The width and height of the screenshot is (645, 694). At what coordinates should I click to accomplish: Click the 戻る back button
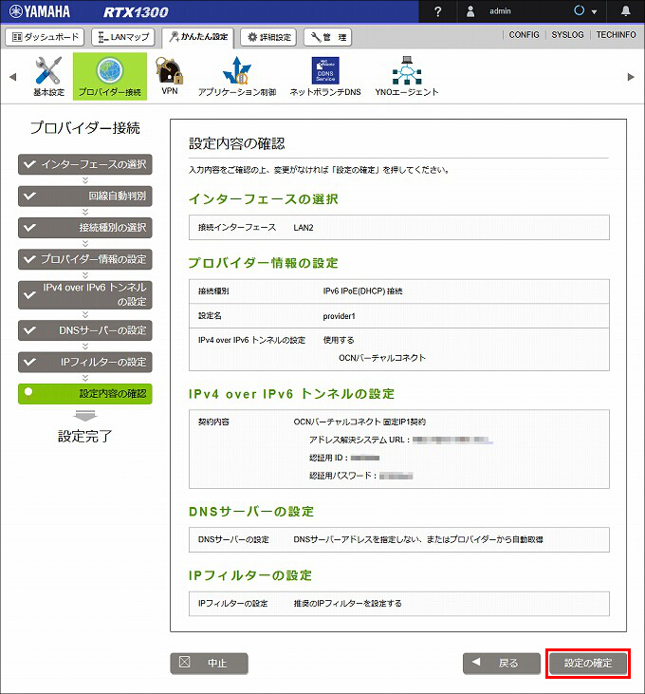tap(502, 663)
